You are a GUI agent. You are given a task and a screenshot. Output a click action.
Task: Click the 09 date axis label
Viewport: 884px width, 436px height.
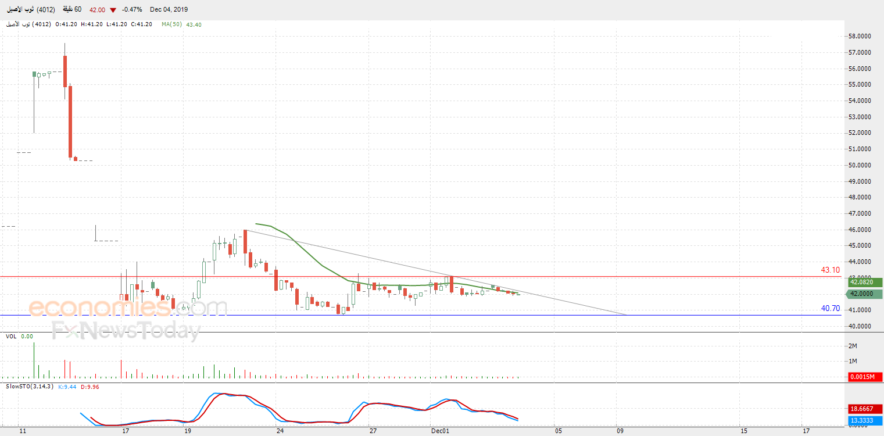(620, 431)
